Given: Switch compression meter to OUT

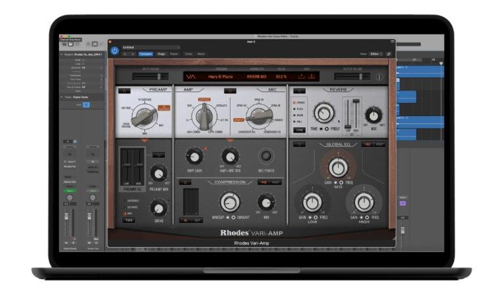Looking at the screenshot, I should click(x=197, y=220).
